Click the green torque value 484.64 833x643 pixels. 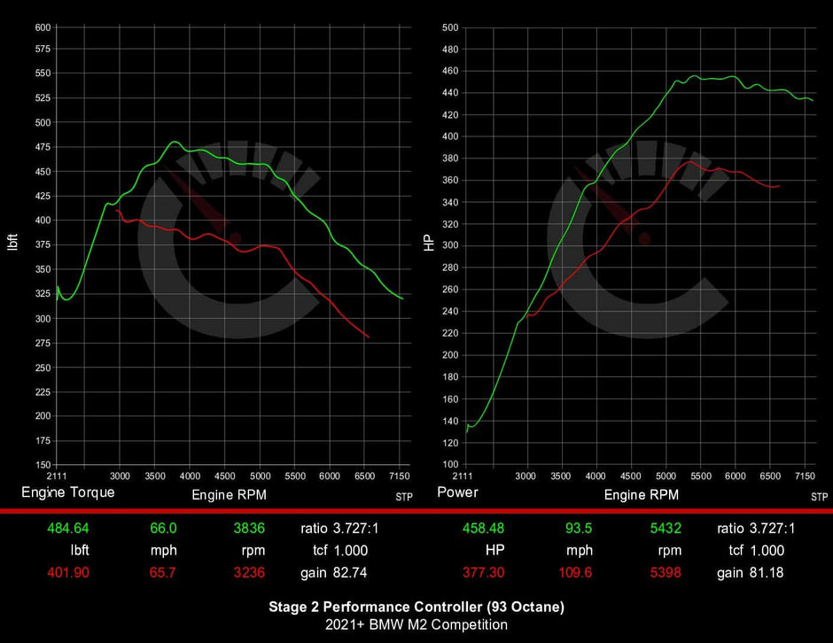coord(68,529)
